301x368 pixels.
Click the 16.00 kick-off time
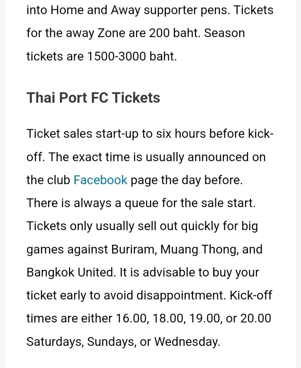(x=132, y=319)
